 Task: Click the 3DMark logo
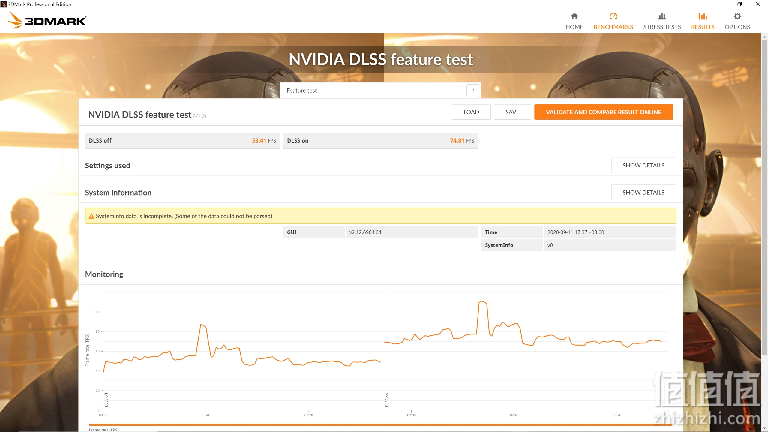click(46, 20)
